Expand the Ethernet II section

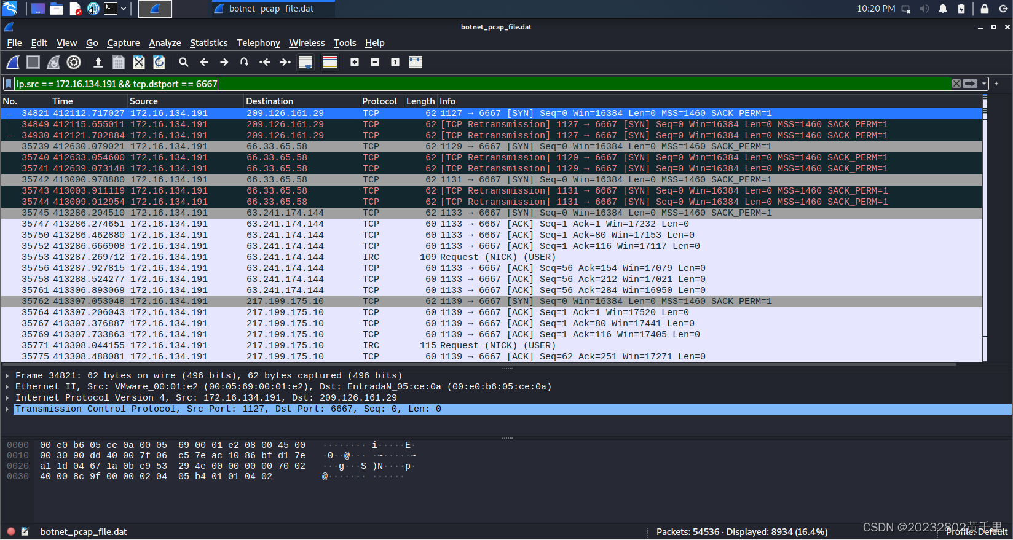coord(7,387)
